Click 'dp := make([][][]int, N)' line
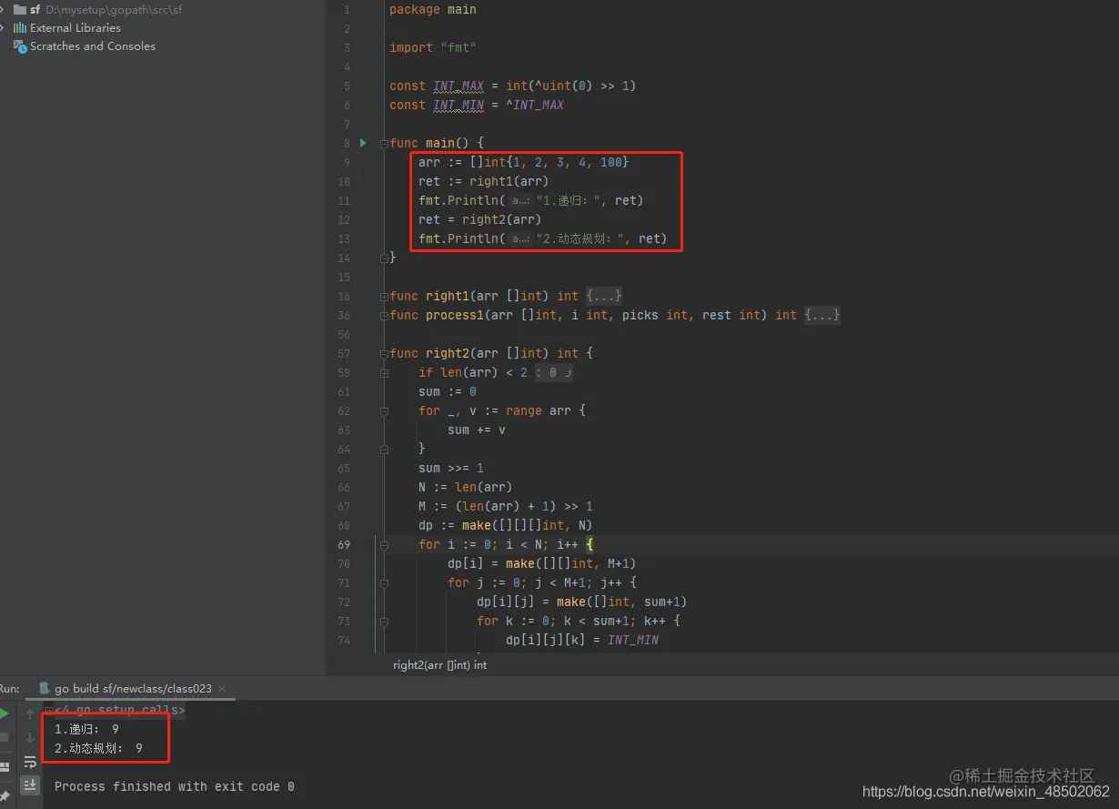The width and height of the screenshot is (1119, 809). tap(506, 525)
